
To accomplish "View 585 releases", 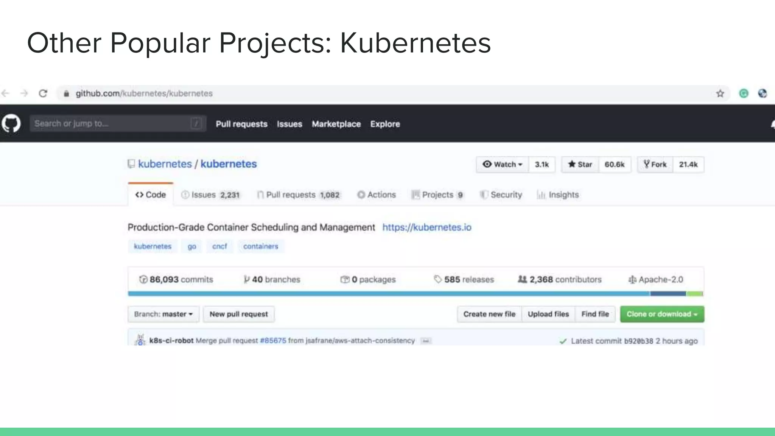I will (464, 279).
